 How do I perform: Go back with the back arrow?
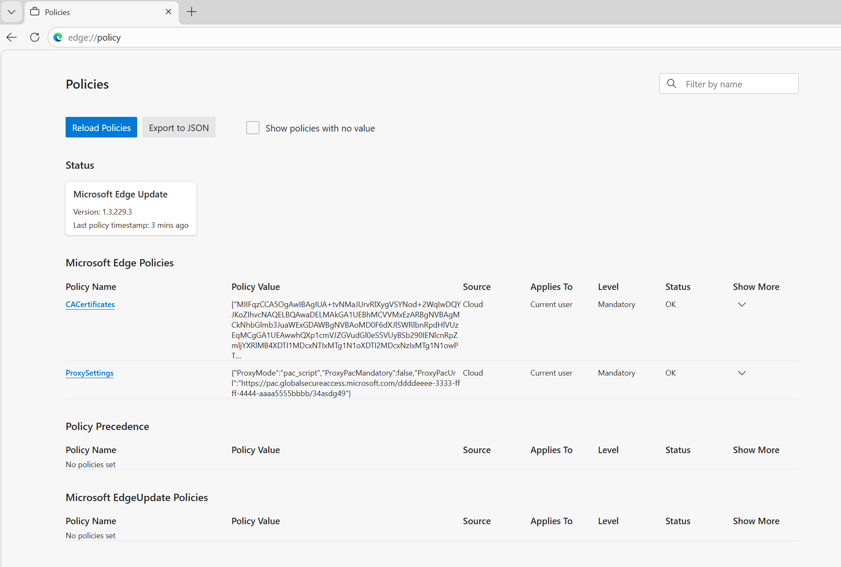[x=12, y=37]
